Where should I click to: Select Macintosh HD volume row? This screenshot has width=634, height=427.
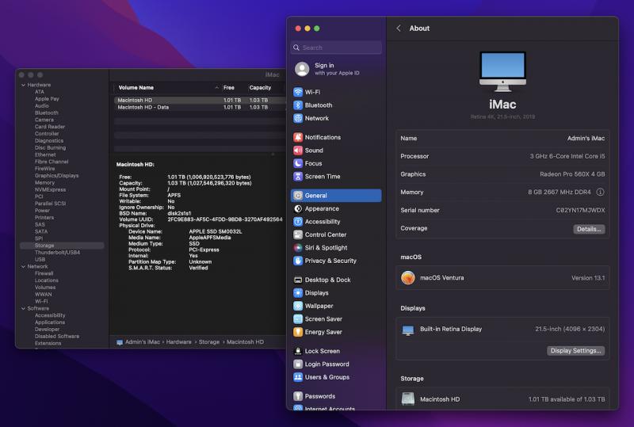pos(200,100)
